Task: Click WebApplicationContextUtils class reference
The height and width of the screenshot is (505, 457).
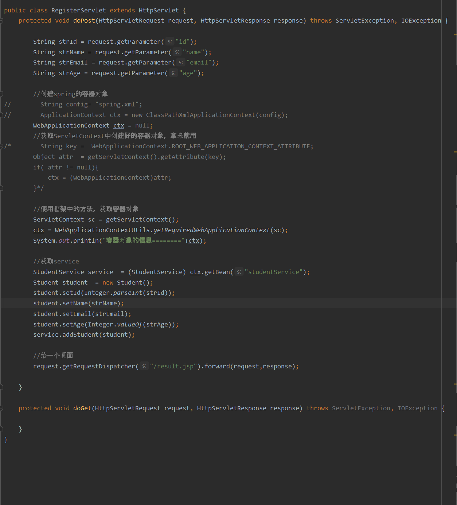Action: pyautogui.click(x=102, y=230)
